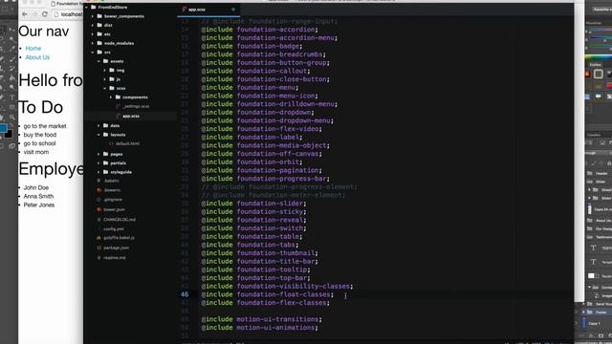612x344 pixels.
Task: Collapse the FrontEndStore project root
Action: [87, 7]
